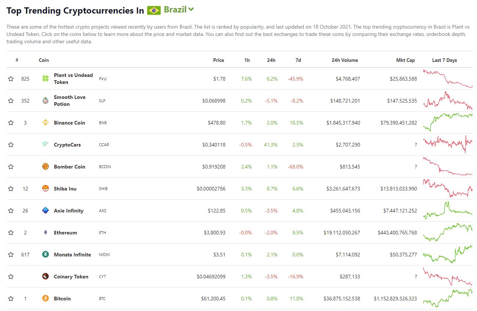
Task: Open the Brazil country dropdown
Action: click(179, 10)
